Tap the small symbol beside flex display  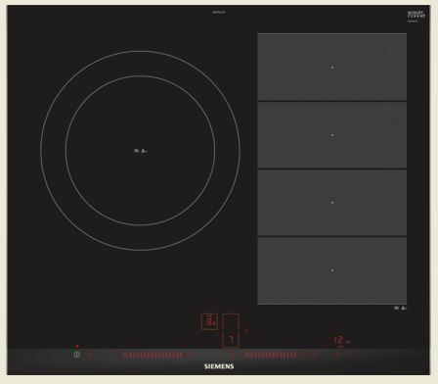pos(246,331)
